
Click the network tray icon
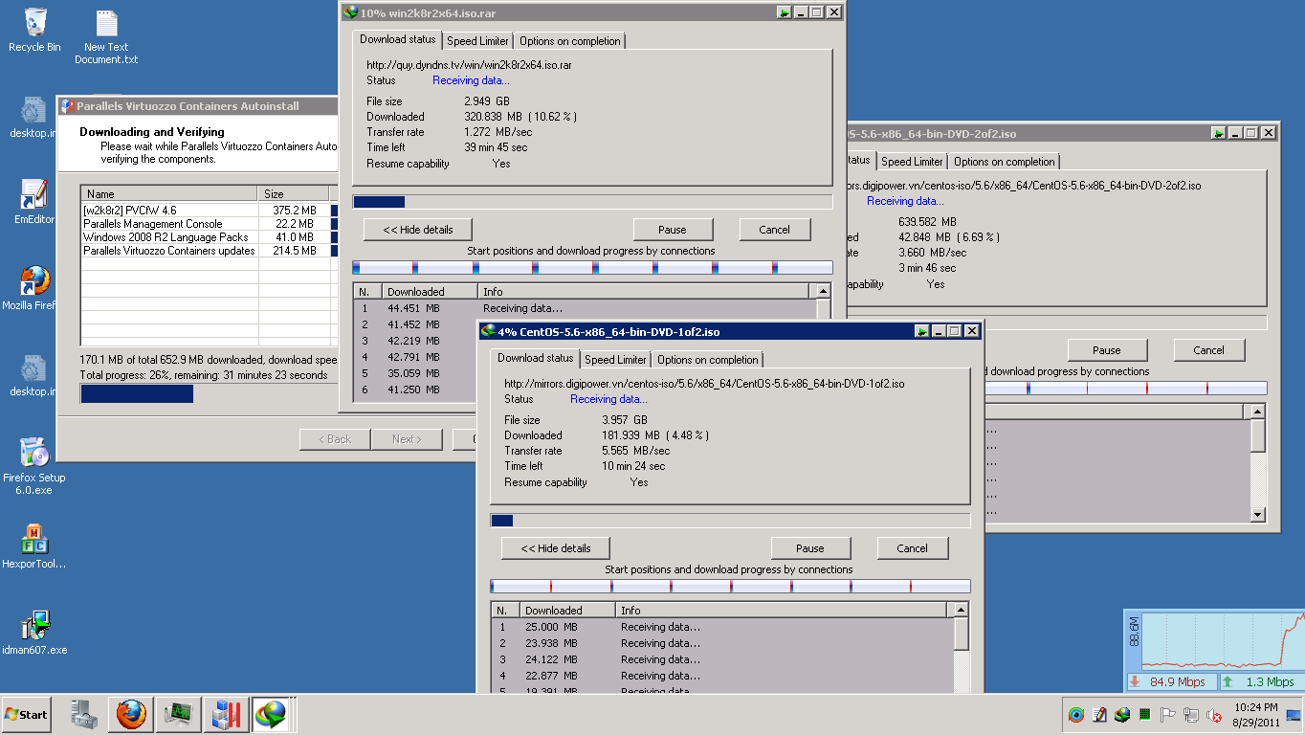click(1191, 715)
